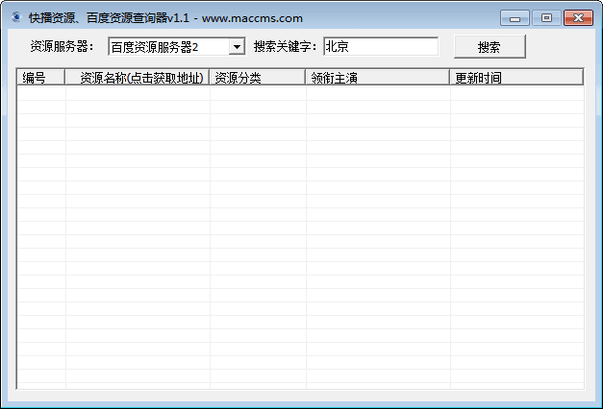Viewport: 603px width, 409px height.
Task: Close the resource query window
Action: pos(578,17)
